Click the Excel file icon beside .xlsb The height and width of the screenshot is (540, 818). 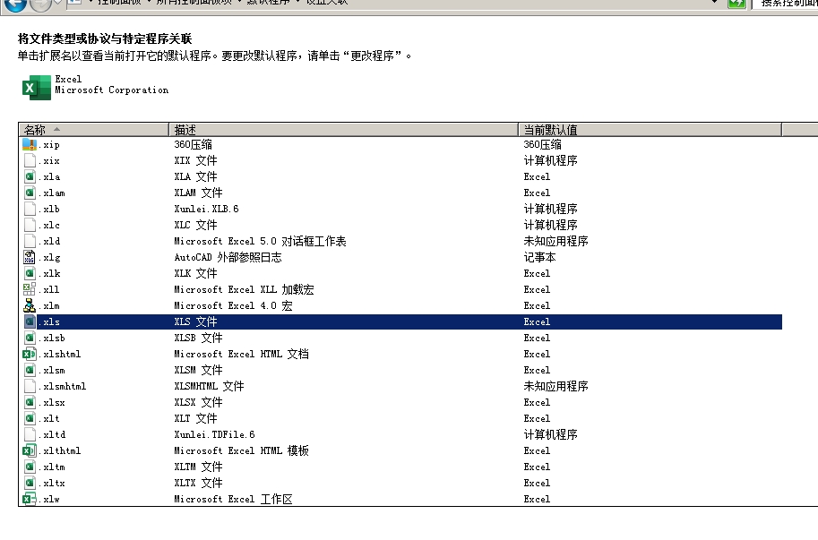tap(30, 338)
